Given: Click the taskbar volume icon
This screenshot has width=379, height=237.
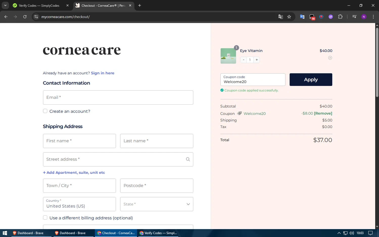Looking at the screenshot, I should pos(352,233).
